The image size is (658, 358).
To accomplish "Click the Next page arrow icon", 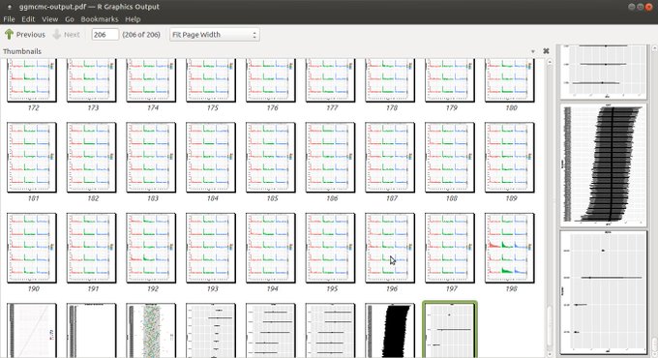I will [x=57, y=35].
